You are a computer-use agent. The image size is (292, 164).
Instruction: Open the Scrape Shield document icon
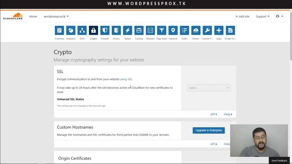(x=230, y=31)
